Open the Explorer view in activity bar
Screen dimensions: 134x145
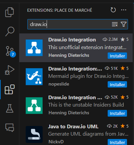click(x=10, y=12)
